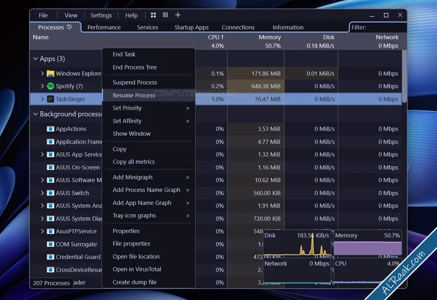
Task: Expand the ASUS App Service row
Action: [x=42, y=155]
